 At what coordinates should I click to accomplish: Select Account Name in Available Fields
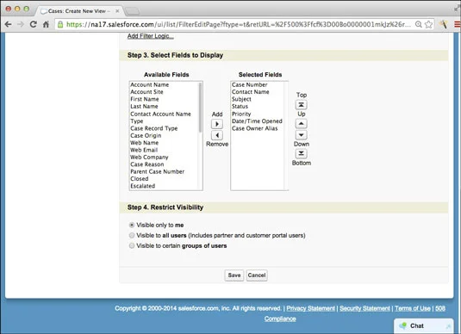150,84
